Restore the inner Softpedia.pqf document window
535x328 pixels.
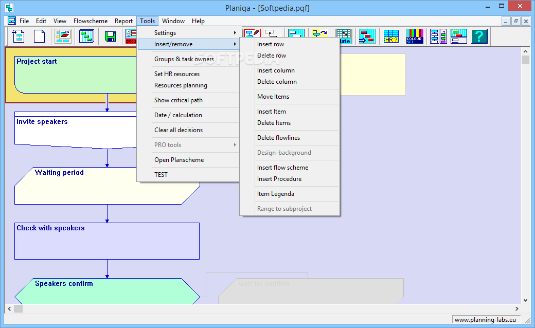516,21
